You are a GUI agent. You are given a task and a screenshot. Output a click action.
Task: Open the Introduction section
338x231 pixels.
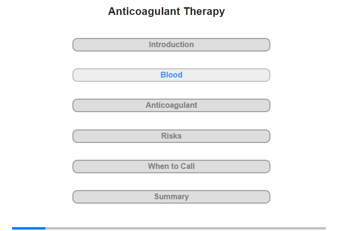pos(171,45)
